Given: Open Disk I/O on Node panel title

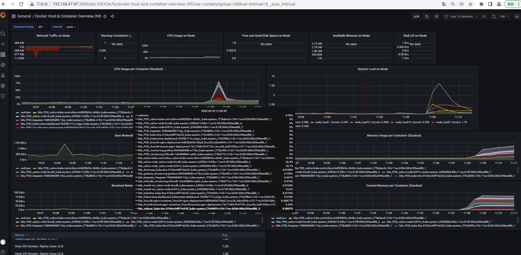Looking at the screenshot, I should 415,36.
